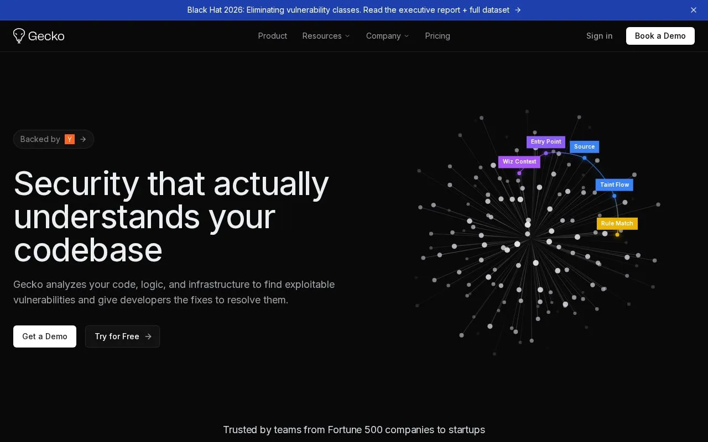Click the Backed by pill text

(x=40, y=139)
